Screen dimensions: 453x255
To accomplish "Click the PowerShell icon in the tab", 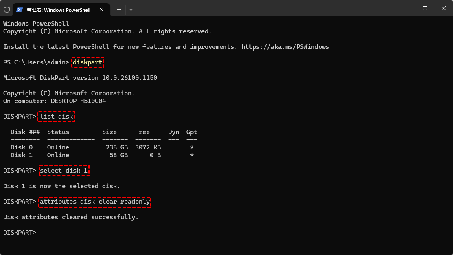I will click(20, 9).
